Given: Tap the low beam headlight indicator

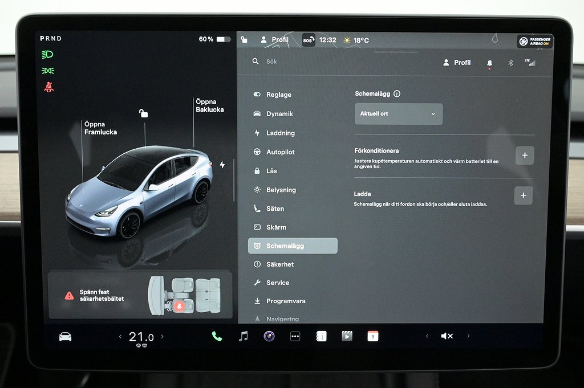Looking at the screenshot, I should click(x=47, y=55).
